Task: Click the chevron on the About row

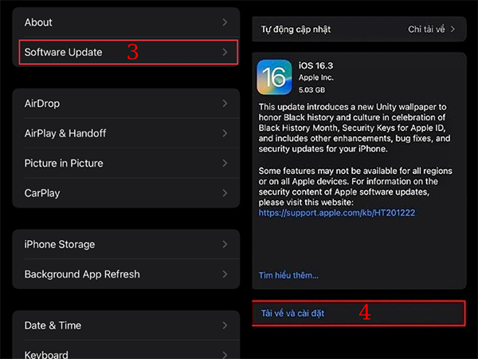Action: 225,22
